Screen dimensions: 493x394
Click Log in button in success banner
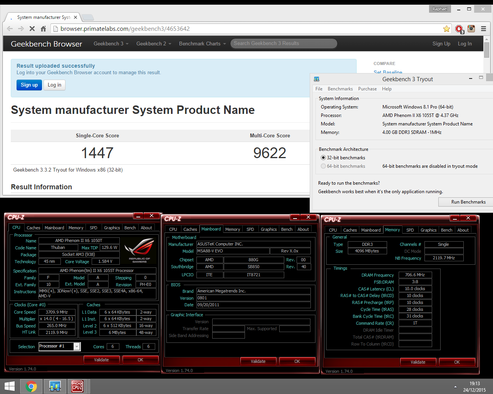click(x=54, y=85)
